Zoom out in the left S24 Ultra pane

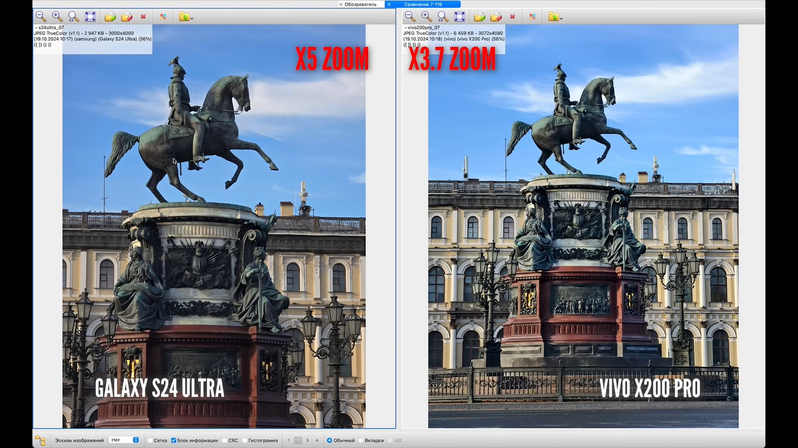[41, 17]
